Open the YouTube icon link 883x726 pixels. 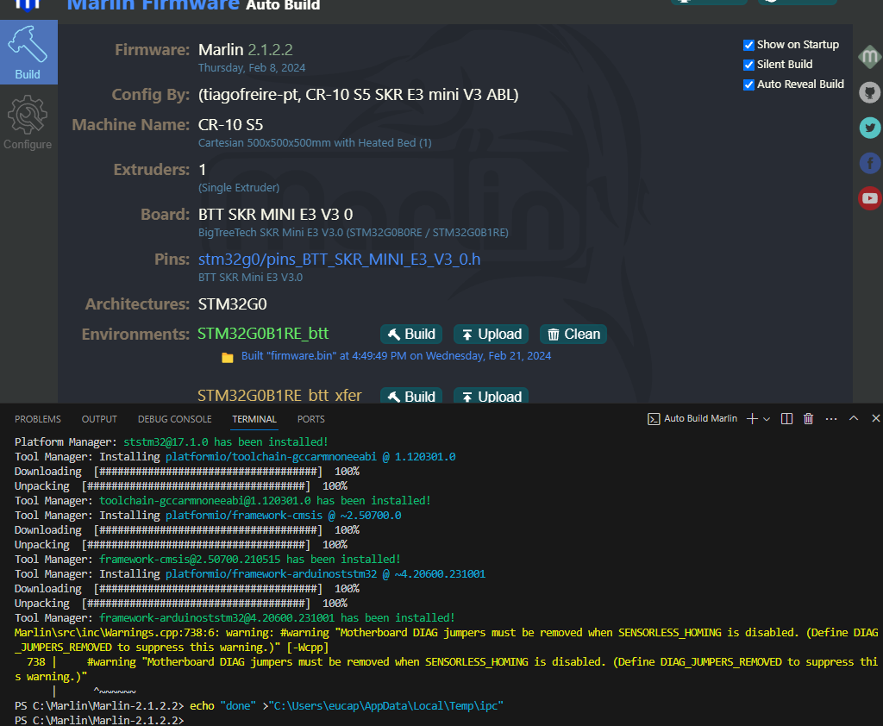point(869,198)
